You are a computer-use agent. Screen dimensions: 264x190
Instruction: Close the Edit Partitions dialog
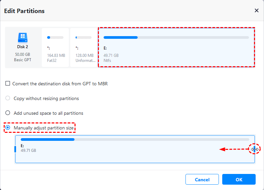(256, 11)
